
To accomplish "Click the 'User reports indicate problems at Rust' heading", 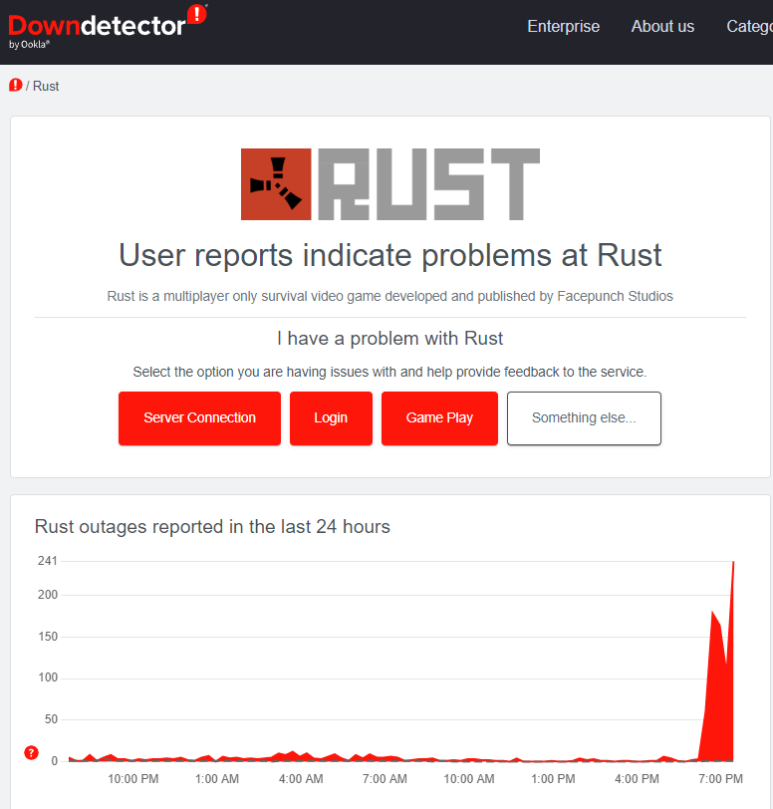I will 390,255.
